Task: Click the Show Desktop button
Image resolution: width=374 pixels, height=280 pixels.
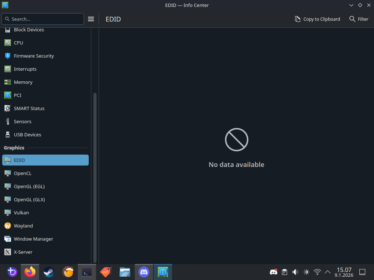Action: [362, 272]
